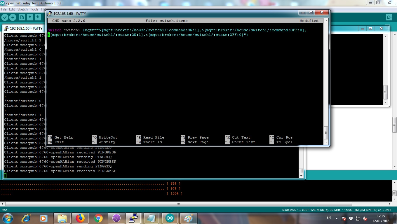Open the Tools menu in Arduino
This screenshot has width=397, height=224.
pos(34,9)
